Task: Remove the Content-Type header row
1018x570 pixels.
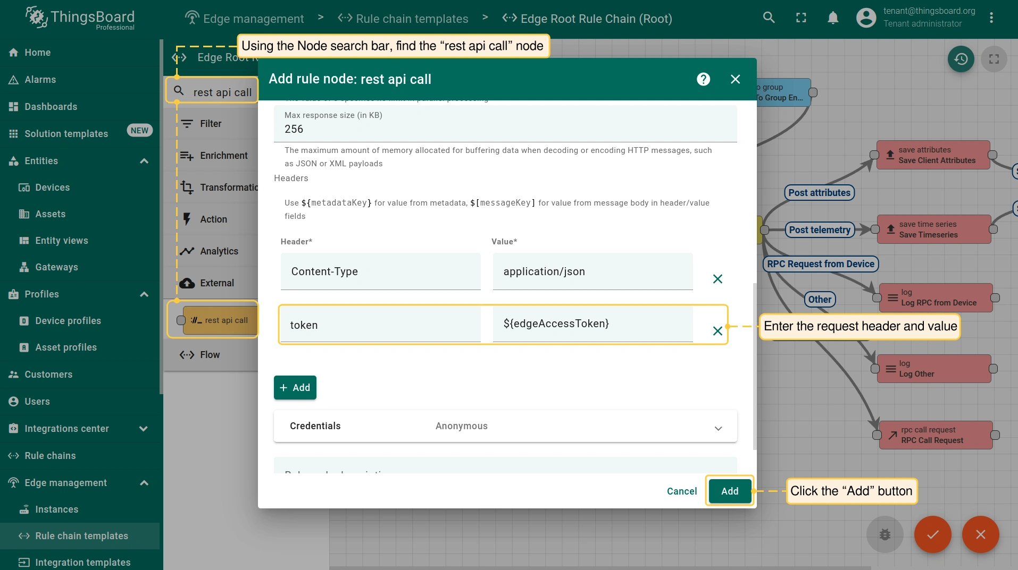Action: pos(717,279)
